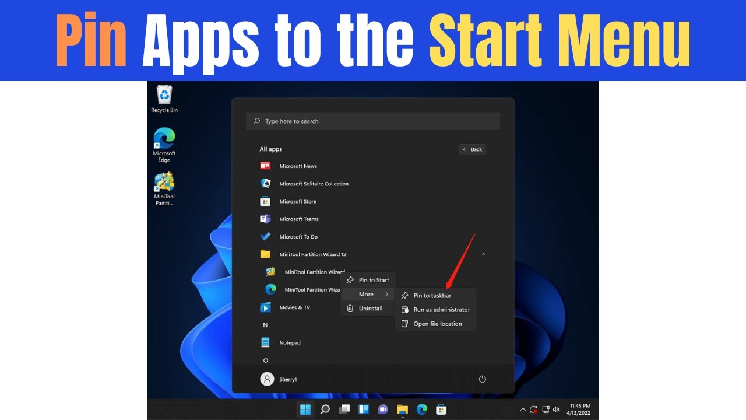The image size is (746, 420).
Task: Launch Microsoft Solitaire Collection
Action: tap(304, 184)
